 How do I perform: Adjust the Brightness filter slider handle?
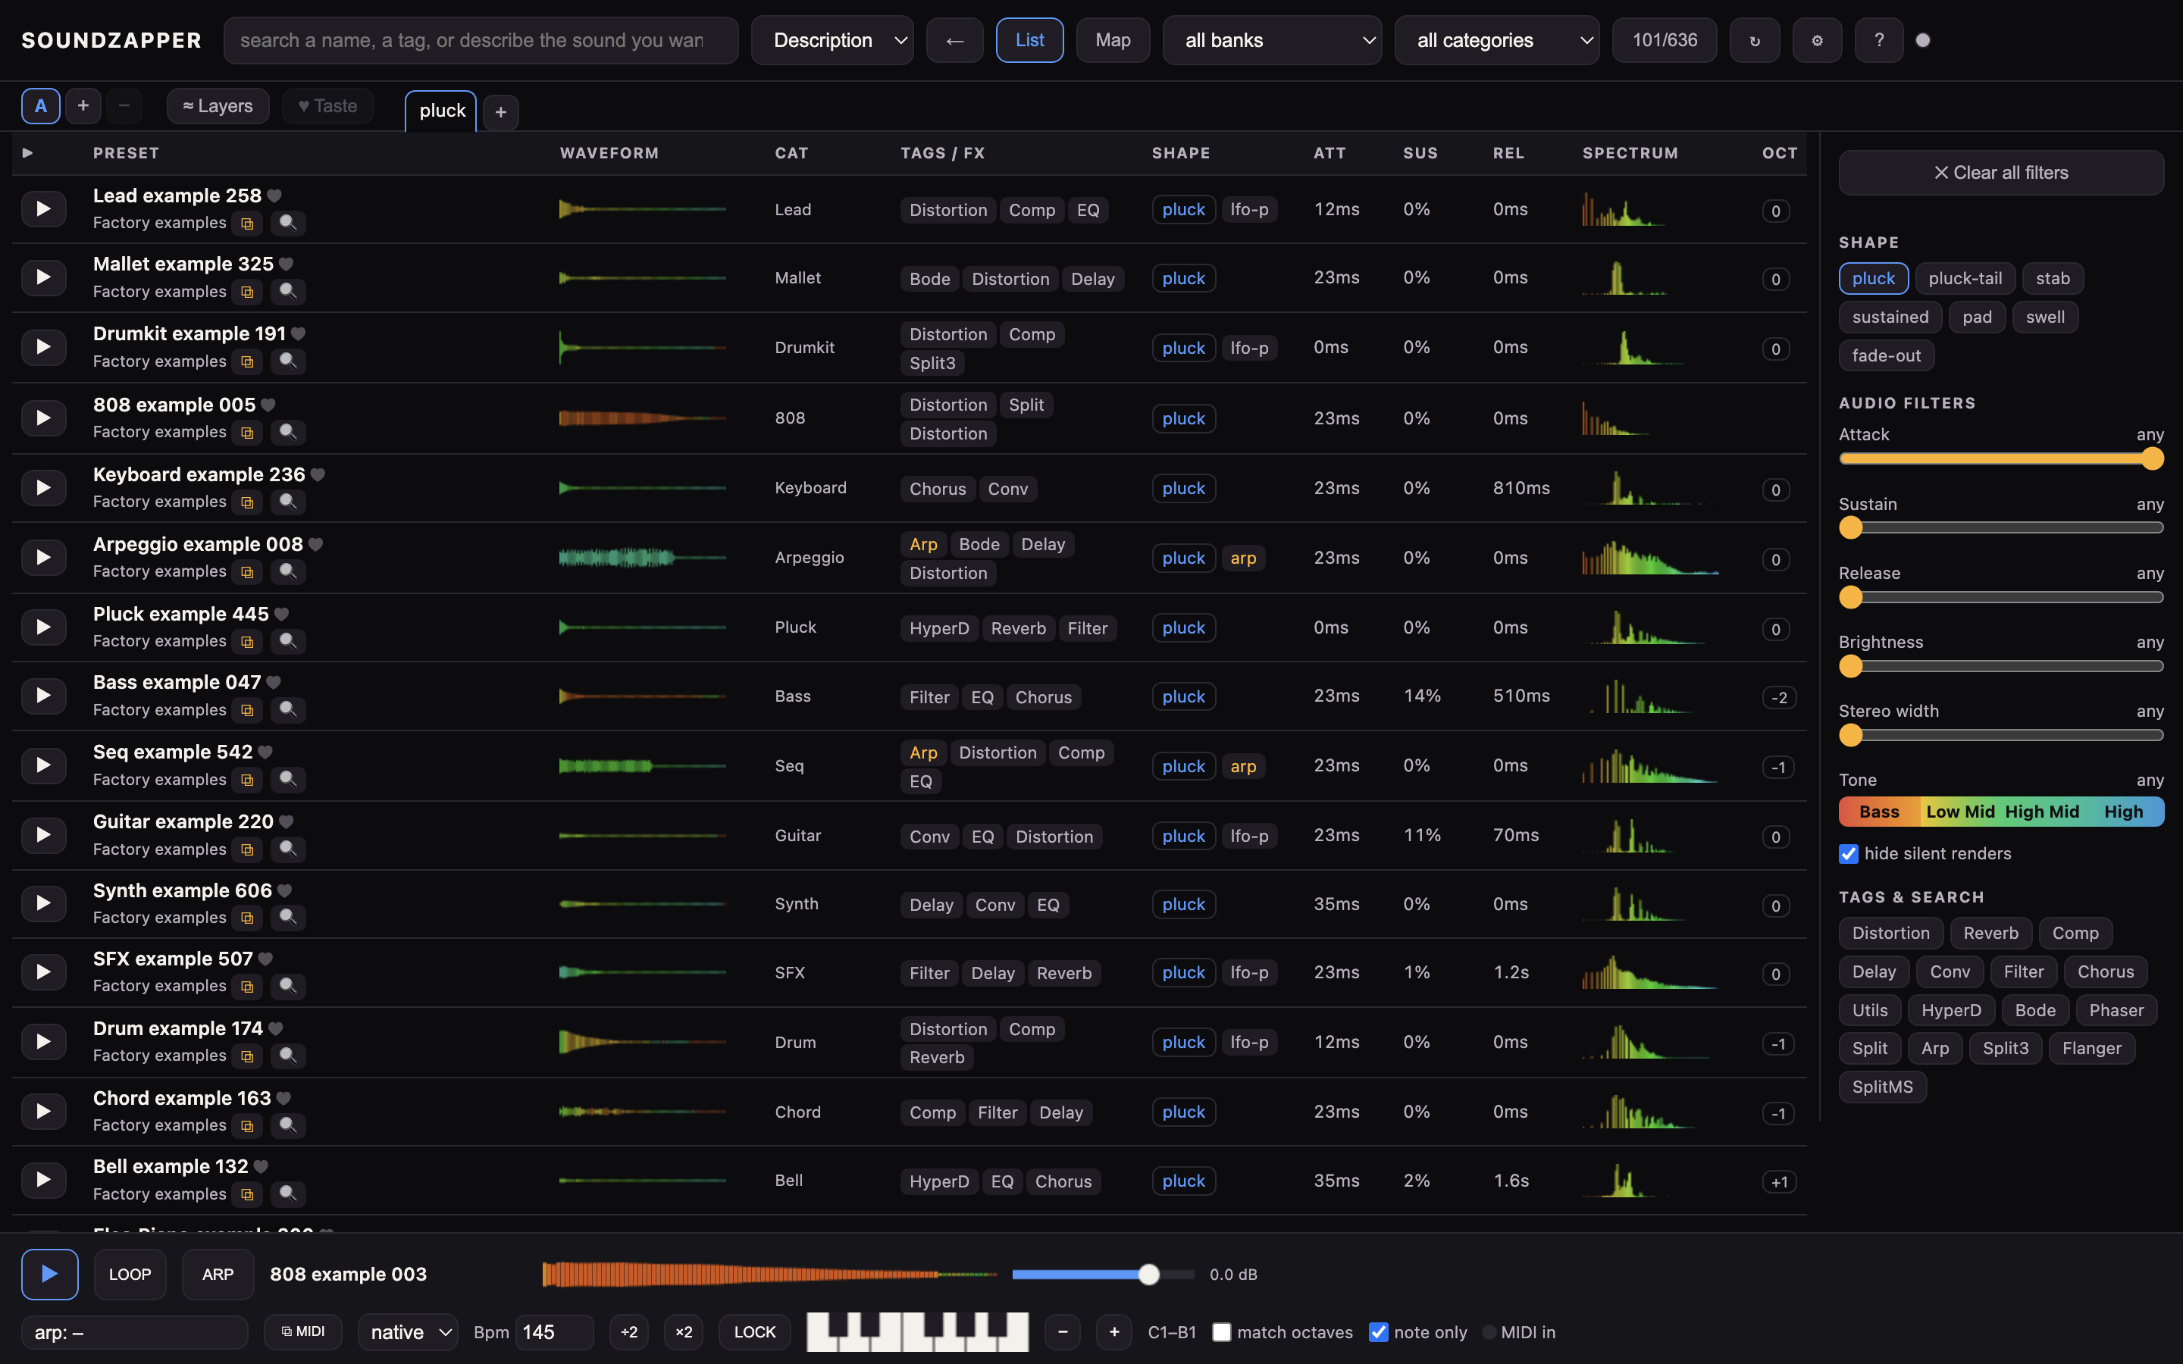pos(1850,667)
